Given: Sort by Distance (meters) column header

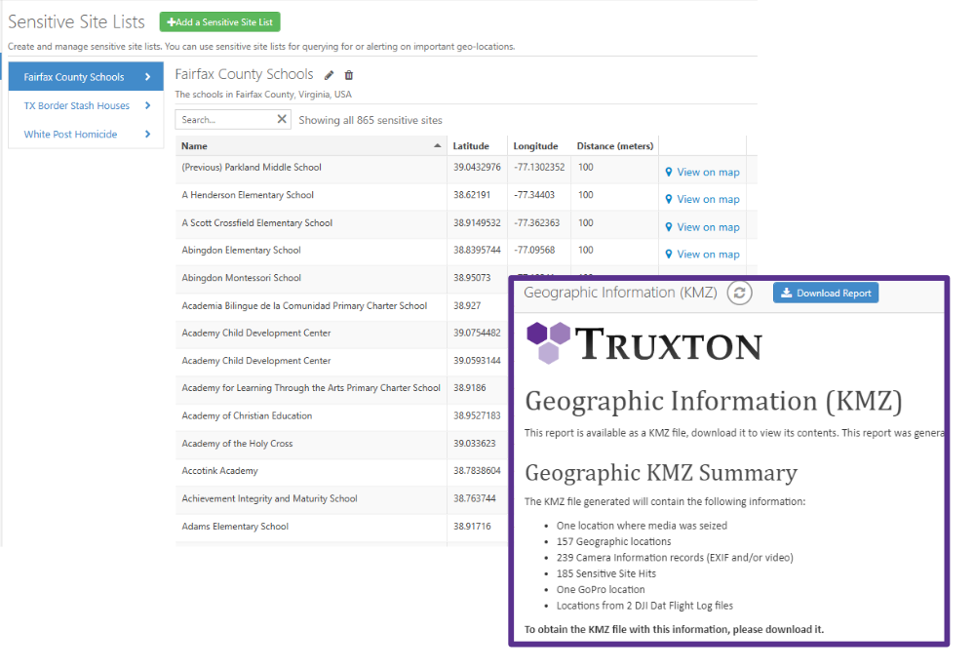Looking at the screenshot, I should click(615, 145).
